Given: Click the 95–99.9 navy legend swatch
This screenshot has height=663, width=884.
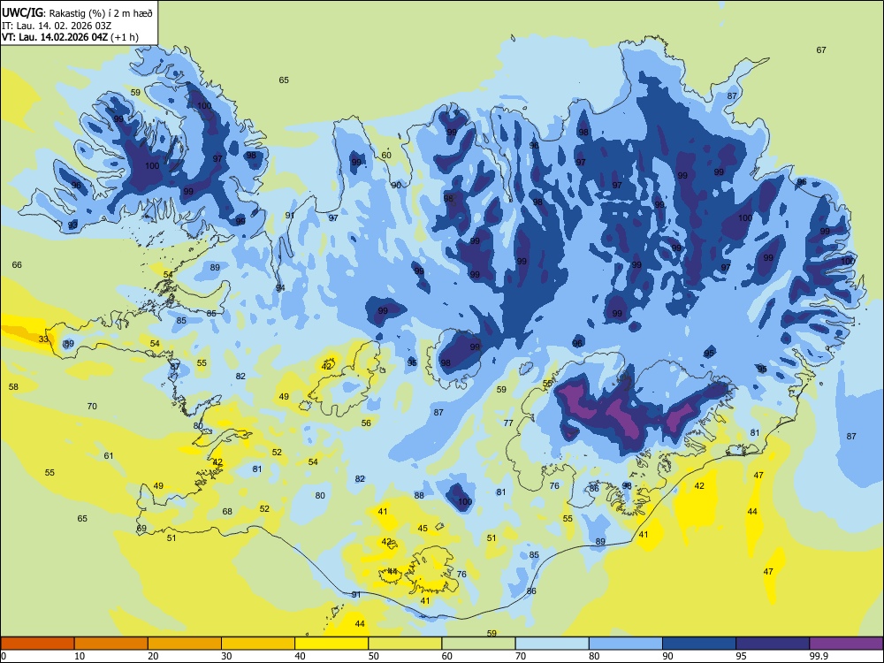Looking at the screenshot, I should [x=773, y=644].
